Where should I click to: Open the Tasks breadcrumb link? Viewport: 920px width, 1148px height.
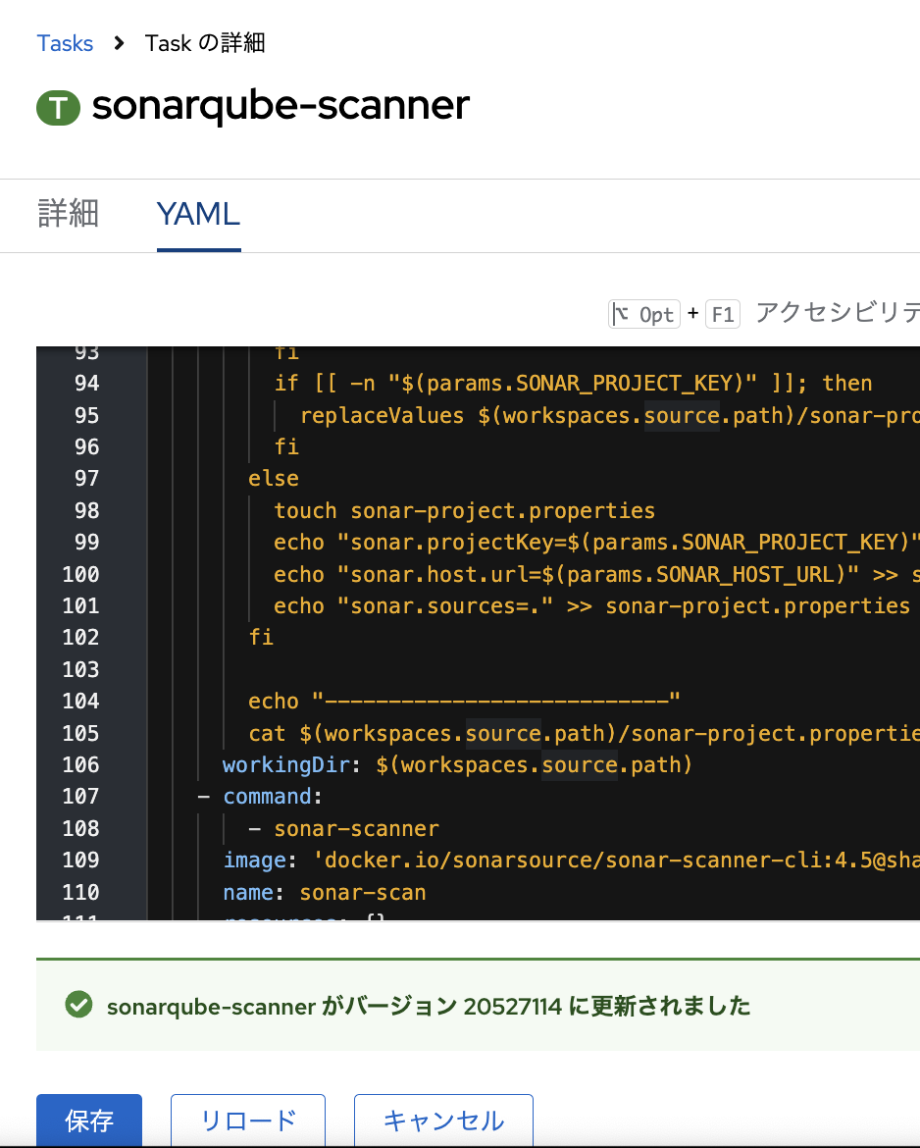[x=65, y=43]
